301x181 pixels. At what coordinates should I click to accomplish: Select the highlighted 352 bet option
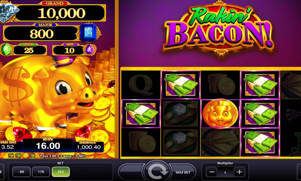(x=61, y=172)
